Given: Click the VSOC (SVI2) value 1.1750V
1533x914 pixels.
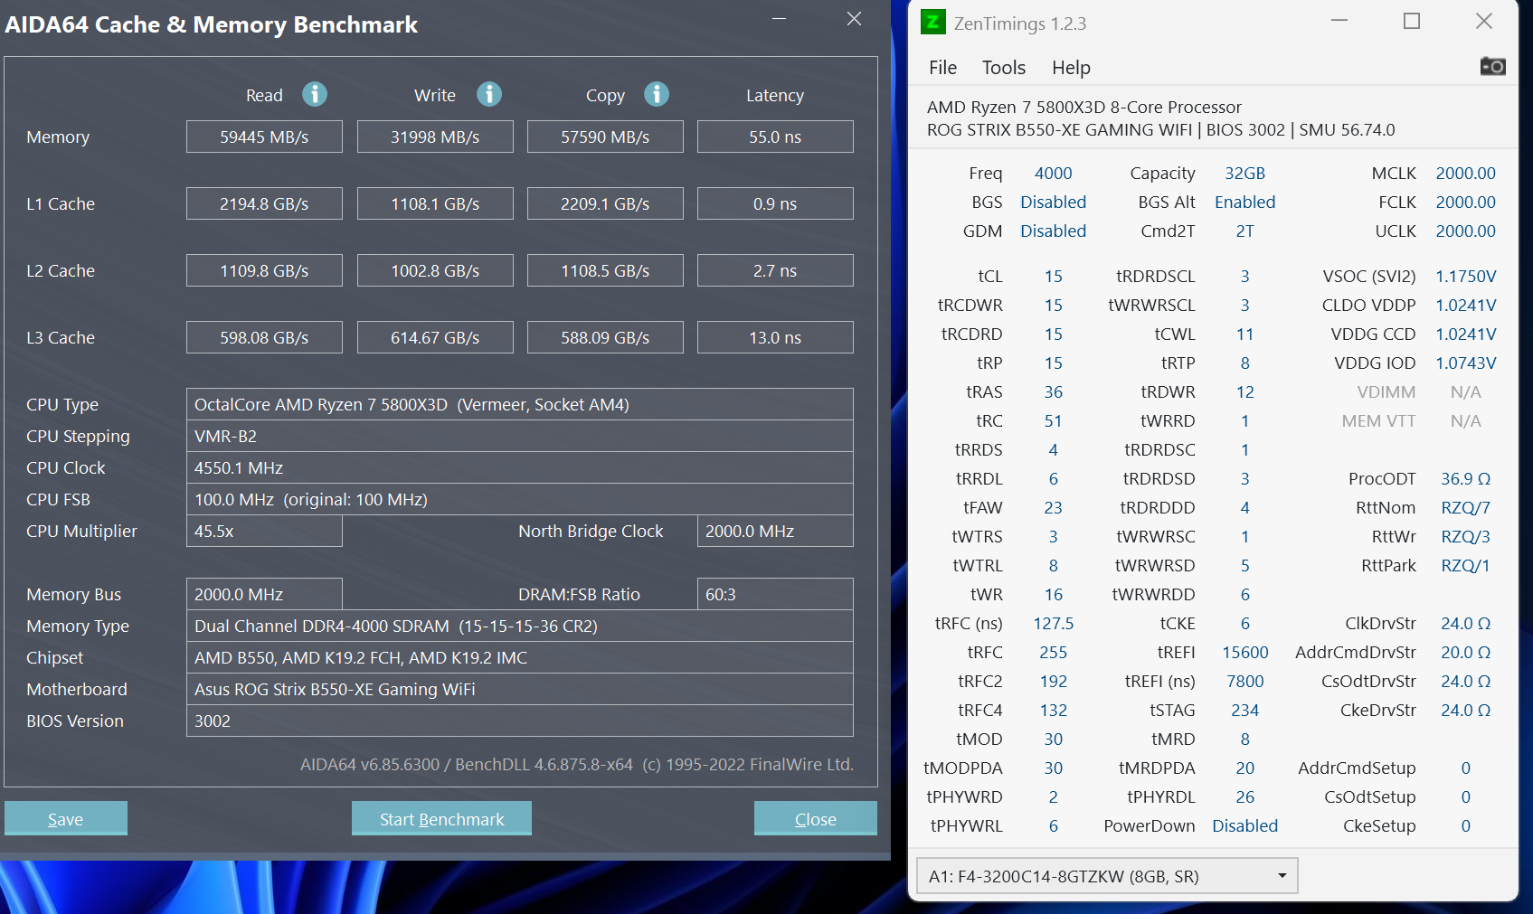Looking at the screenshot, I should pyautogui.click(x=1465, y=276).
